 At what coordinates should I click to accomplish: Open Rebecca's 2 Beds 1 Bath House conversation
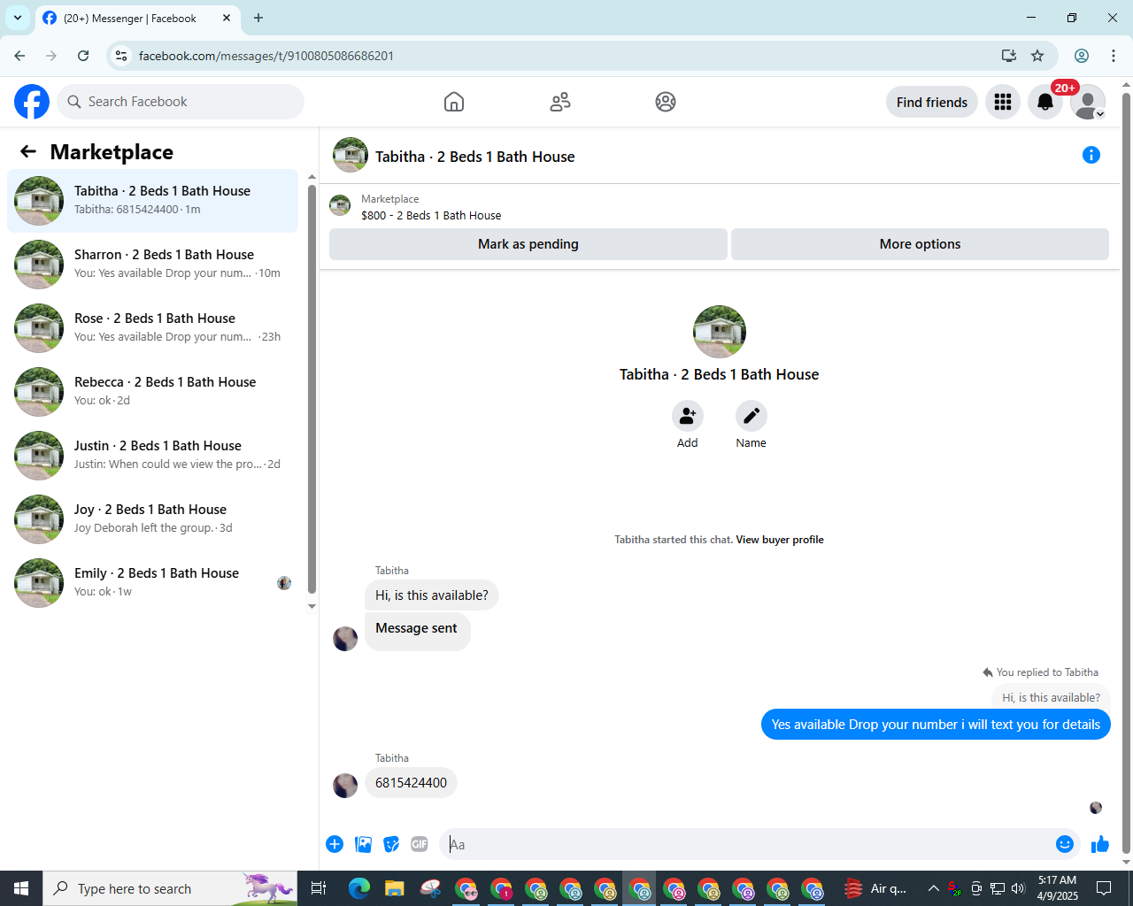(152, 392)
